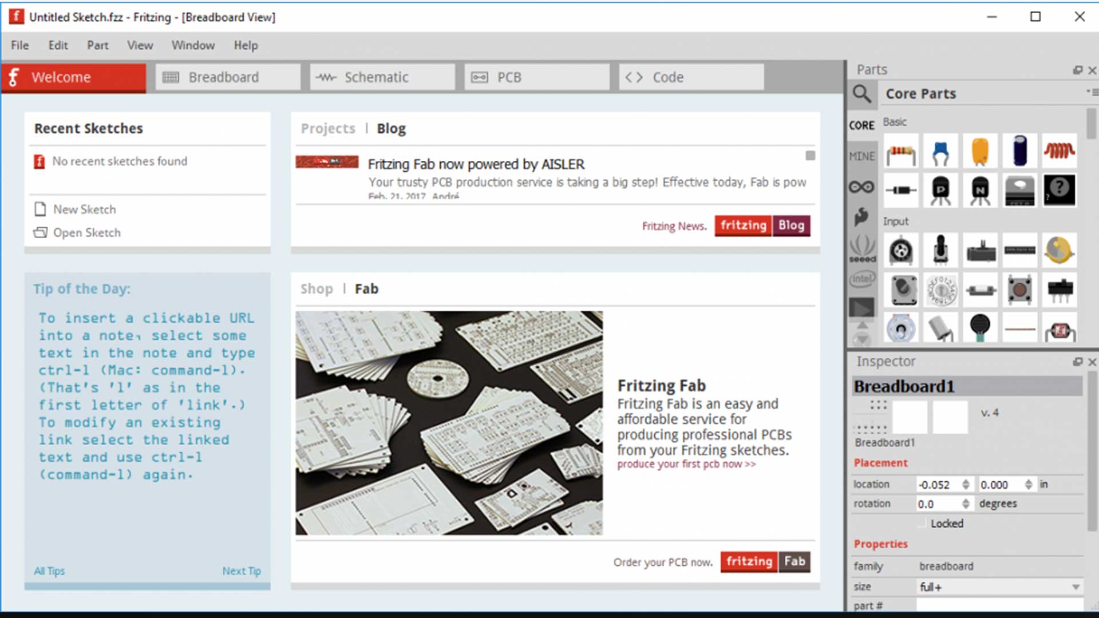Click the fritzing Fab button

point(765,561)
